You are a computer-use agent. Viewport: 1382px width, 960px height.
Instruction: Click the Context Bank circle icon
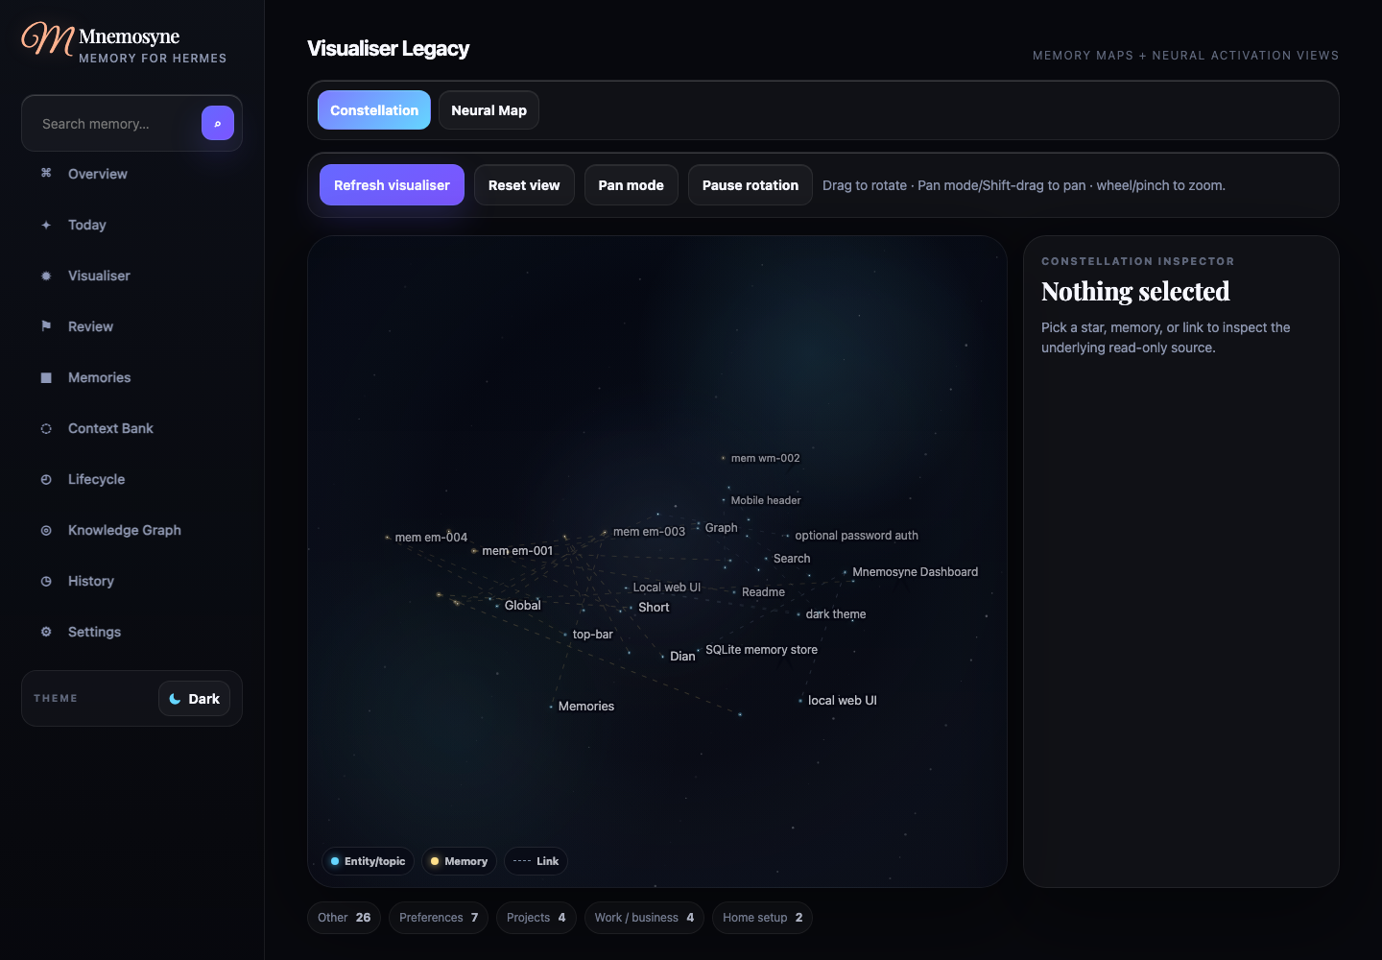46,428
